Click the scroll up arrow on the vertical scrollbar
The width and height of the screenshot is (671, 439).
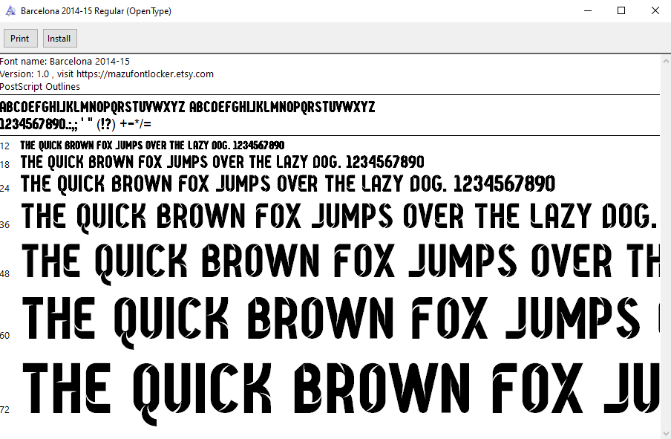coord(665,60)
